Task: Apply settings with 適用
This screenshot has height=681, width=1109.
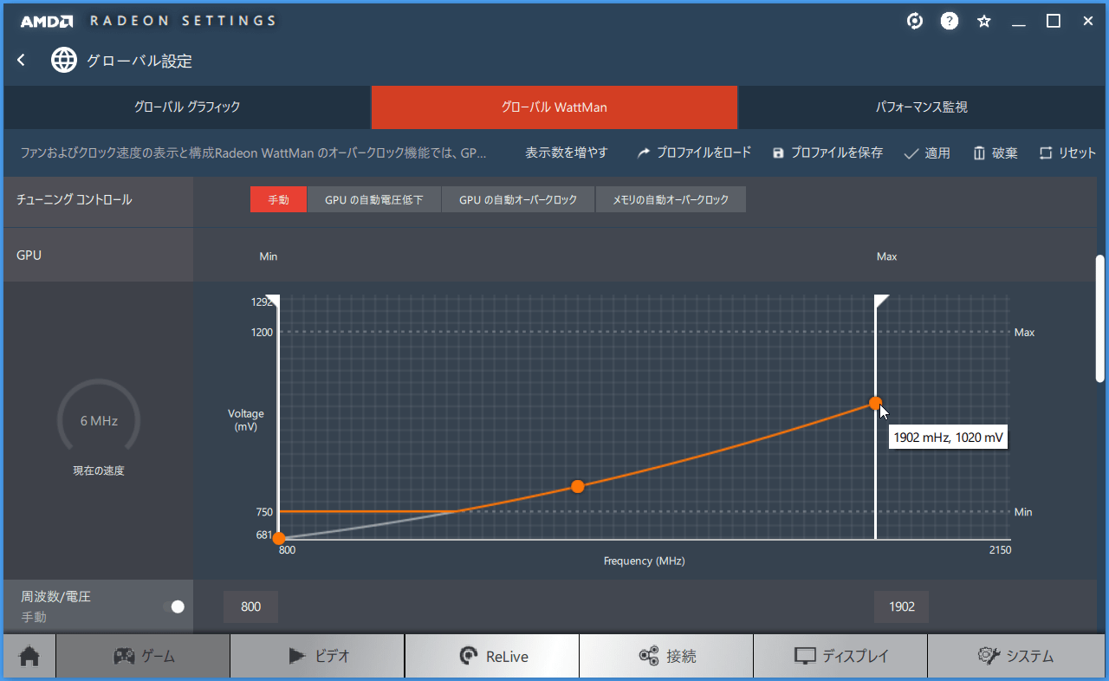Action: (926, 152)
